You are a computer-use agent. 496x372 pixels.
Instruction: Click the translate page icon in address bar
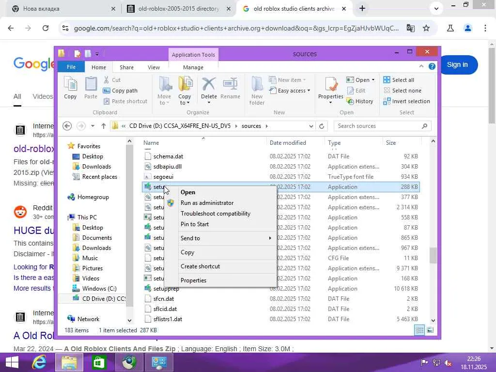tap(411, 28)
